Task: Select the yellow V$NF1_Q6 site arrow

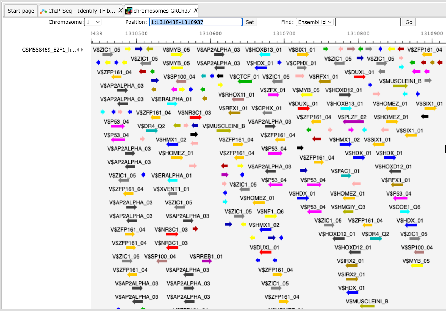Action: tap(270, 216)
